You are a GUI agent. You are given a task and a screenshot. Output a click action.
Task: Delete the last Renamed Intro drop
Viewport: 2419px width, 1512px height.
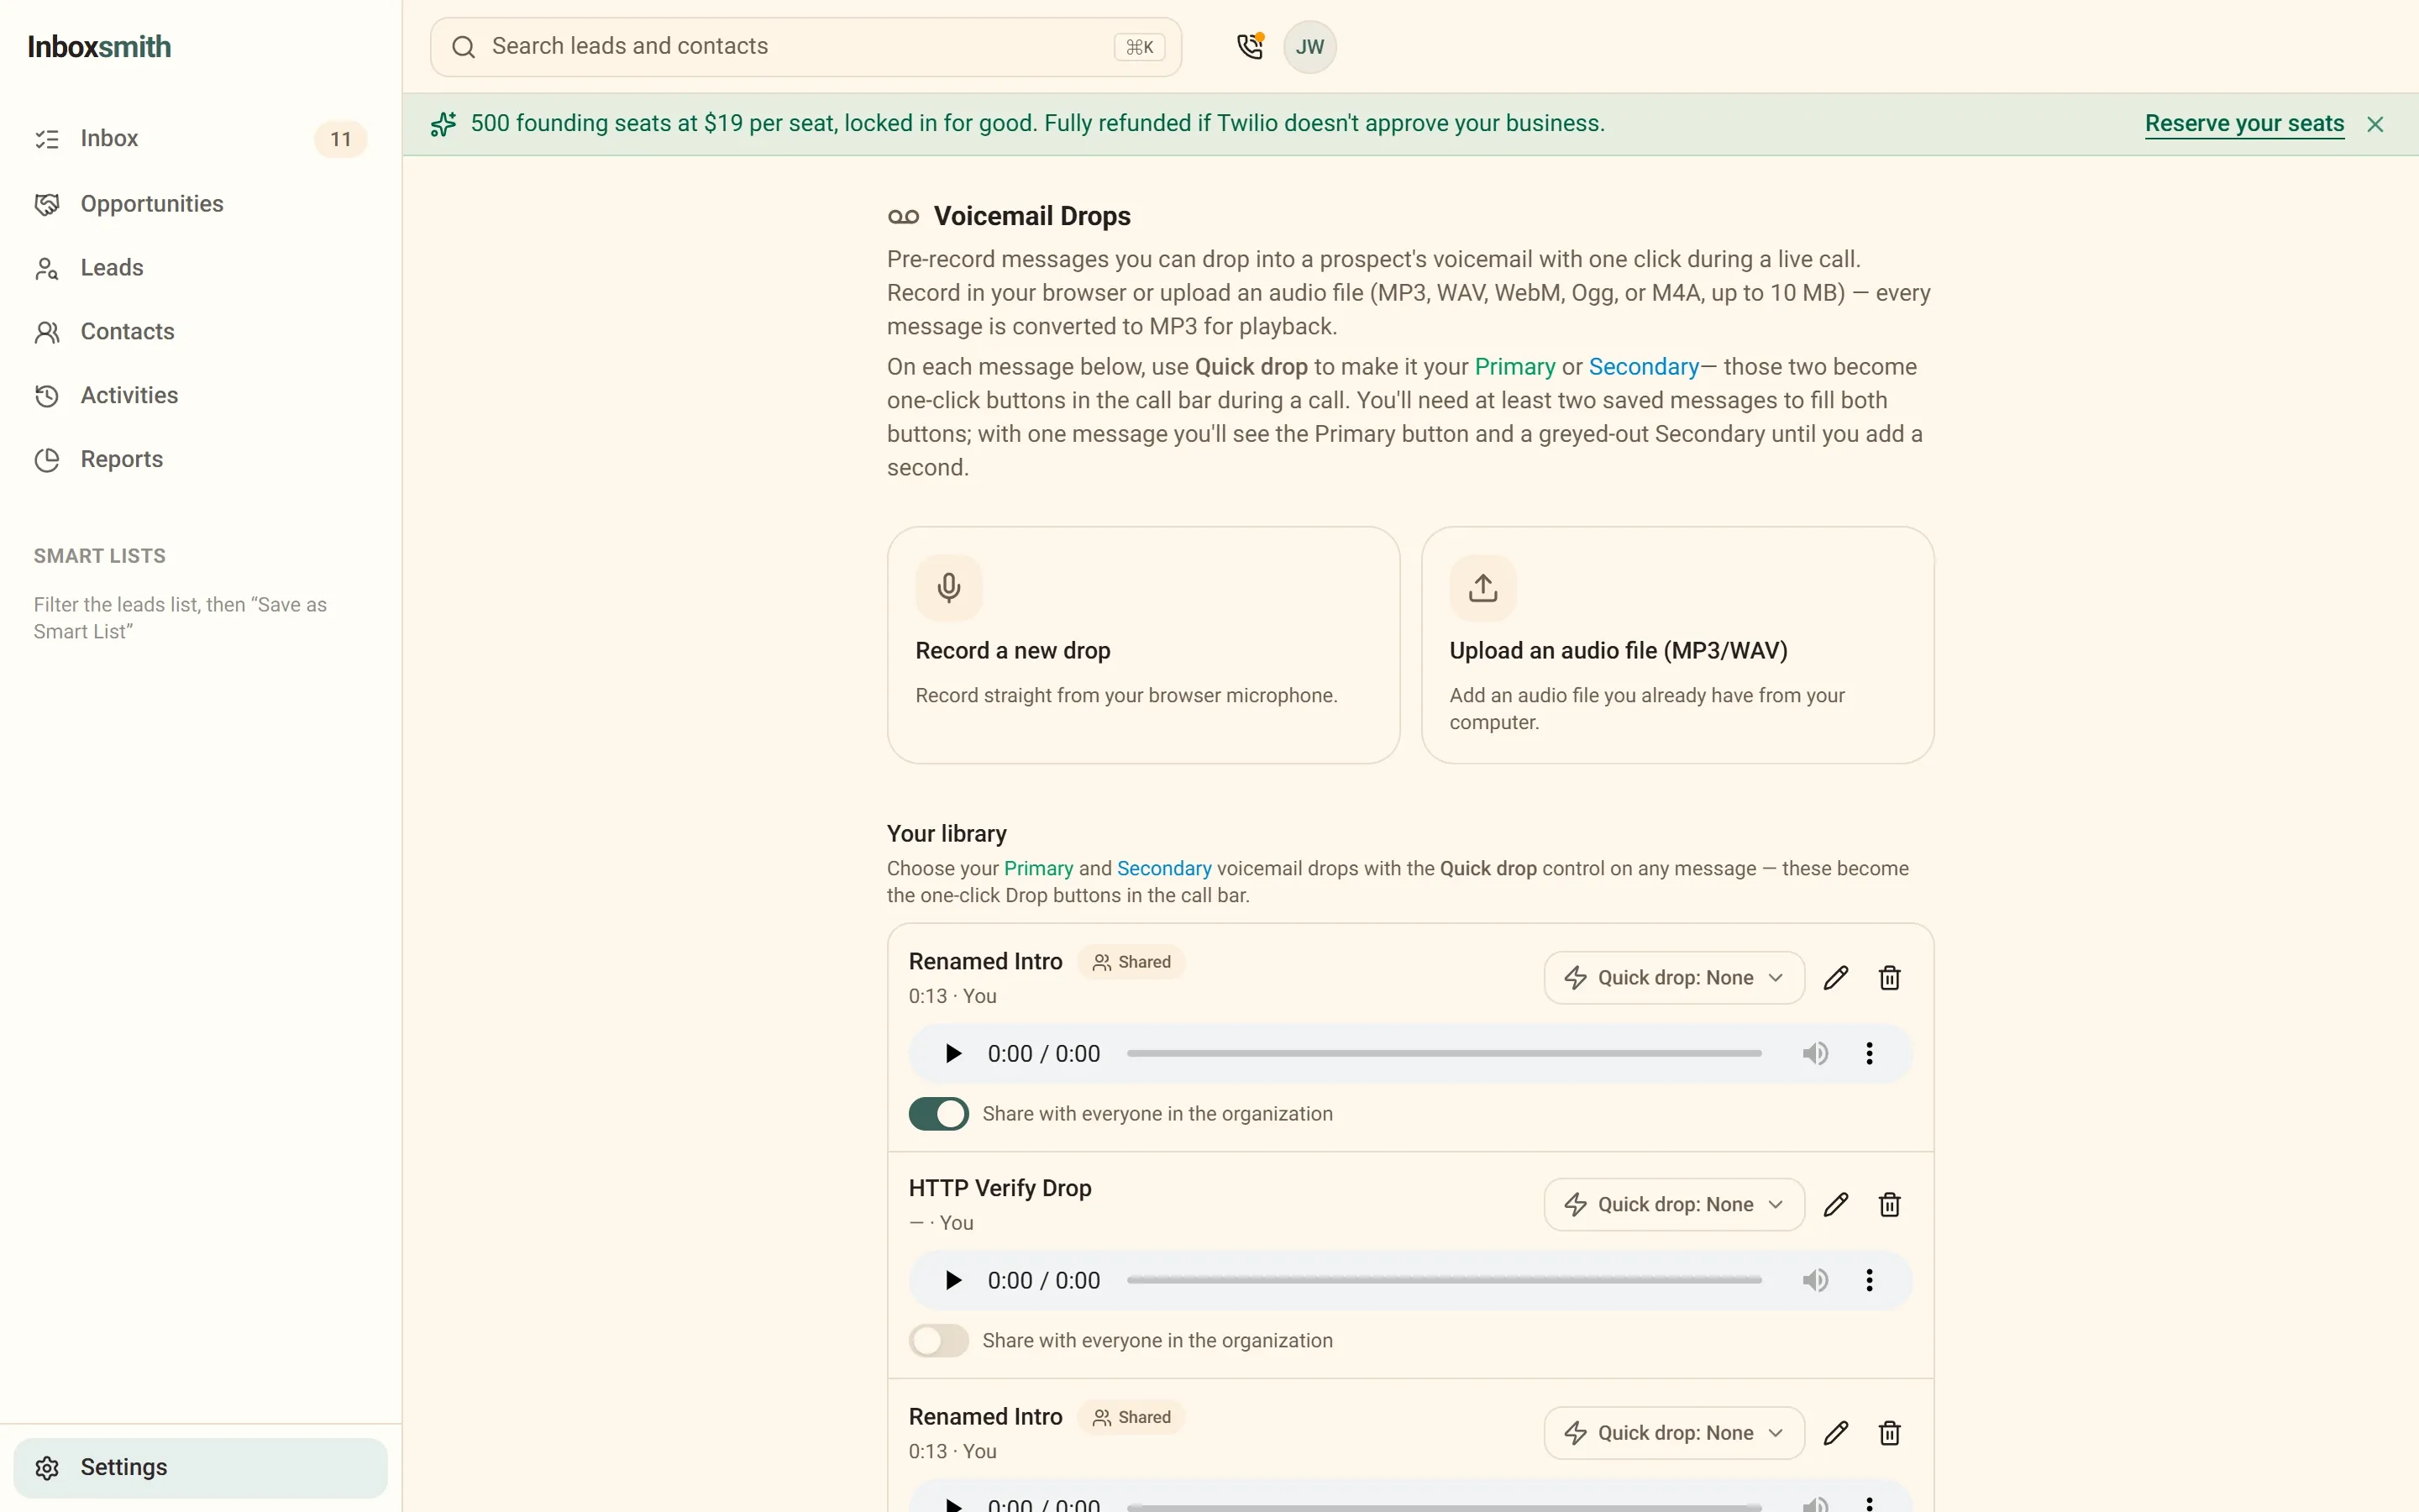(1889, 1433)
